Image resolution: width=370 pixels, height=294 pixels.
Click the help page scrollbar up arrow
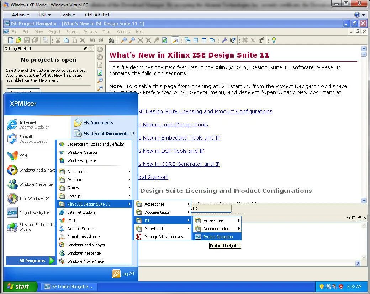[364, 49]
